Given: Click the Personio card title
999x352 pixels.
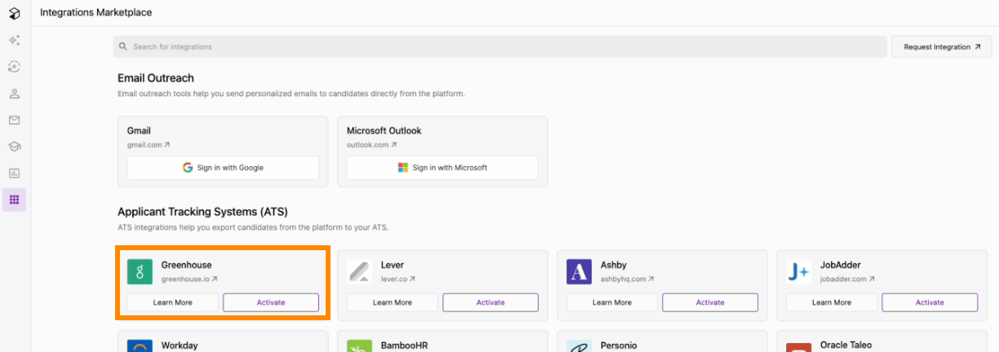Looking at the screenshot, I should coord(618,345).
